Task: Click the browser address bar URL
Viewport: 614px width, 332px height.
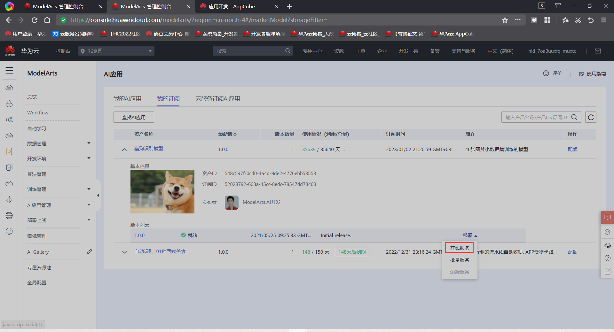Action: 199,20
